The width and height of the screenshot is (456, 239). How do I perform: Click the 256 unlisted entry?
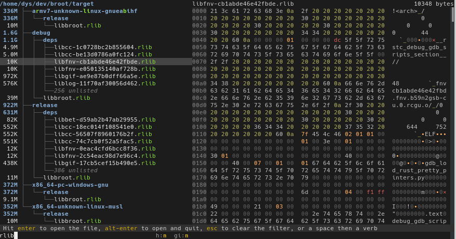pos(76,91)
